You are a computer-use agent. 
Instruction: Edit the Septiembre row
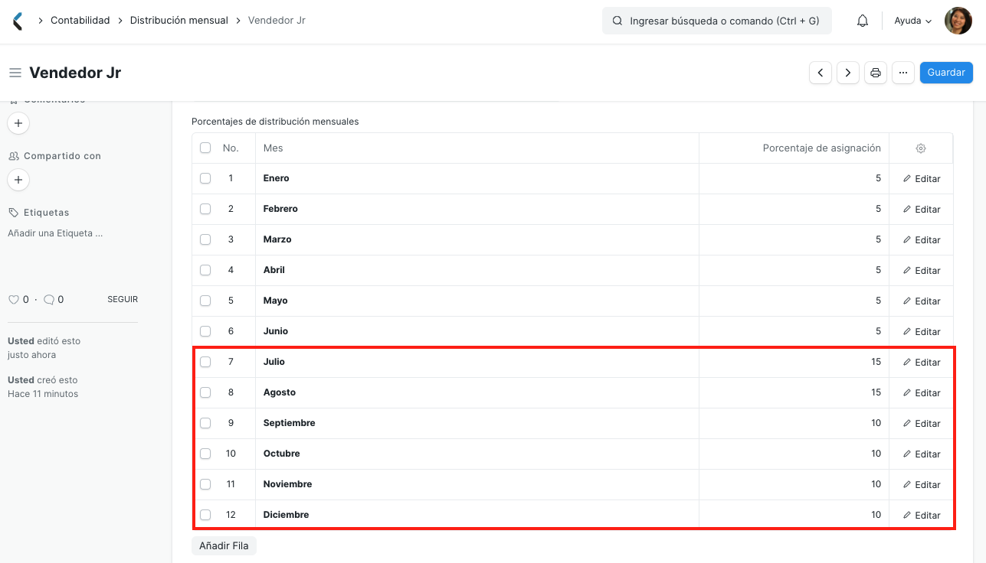[922, 424]
